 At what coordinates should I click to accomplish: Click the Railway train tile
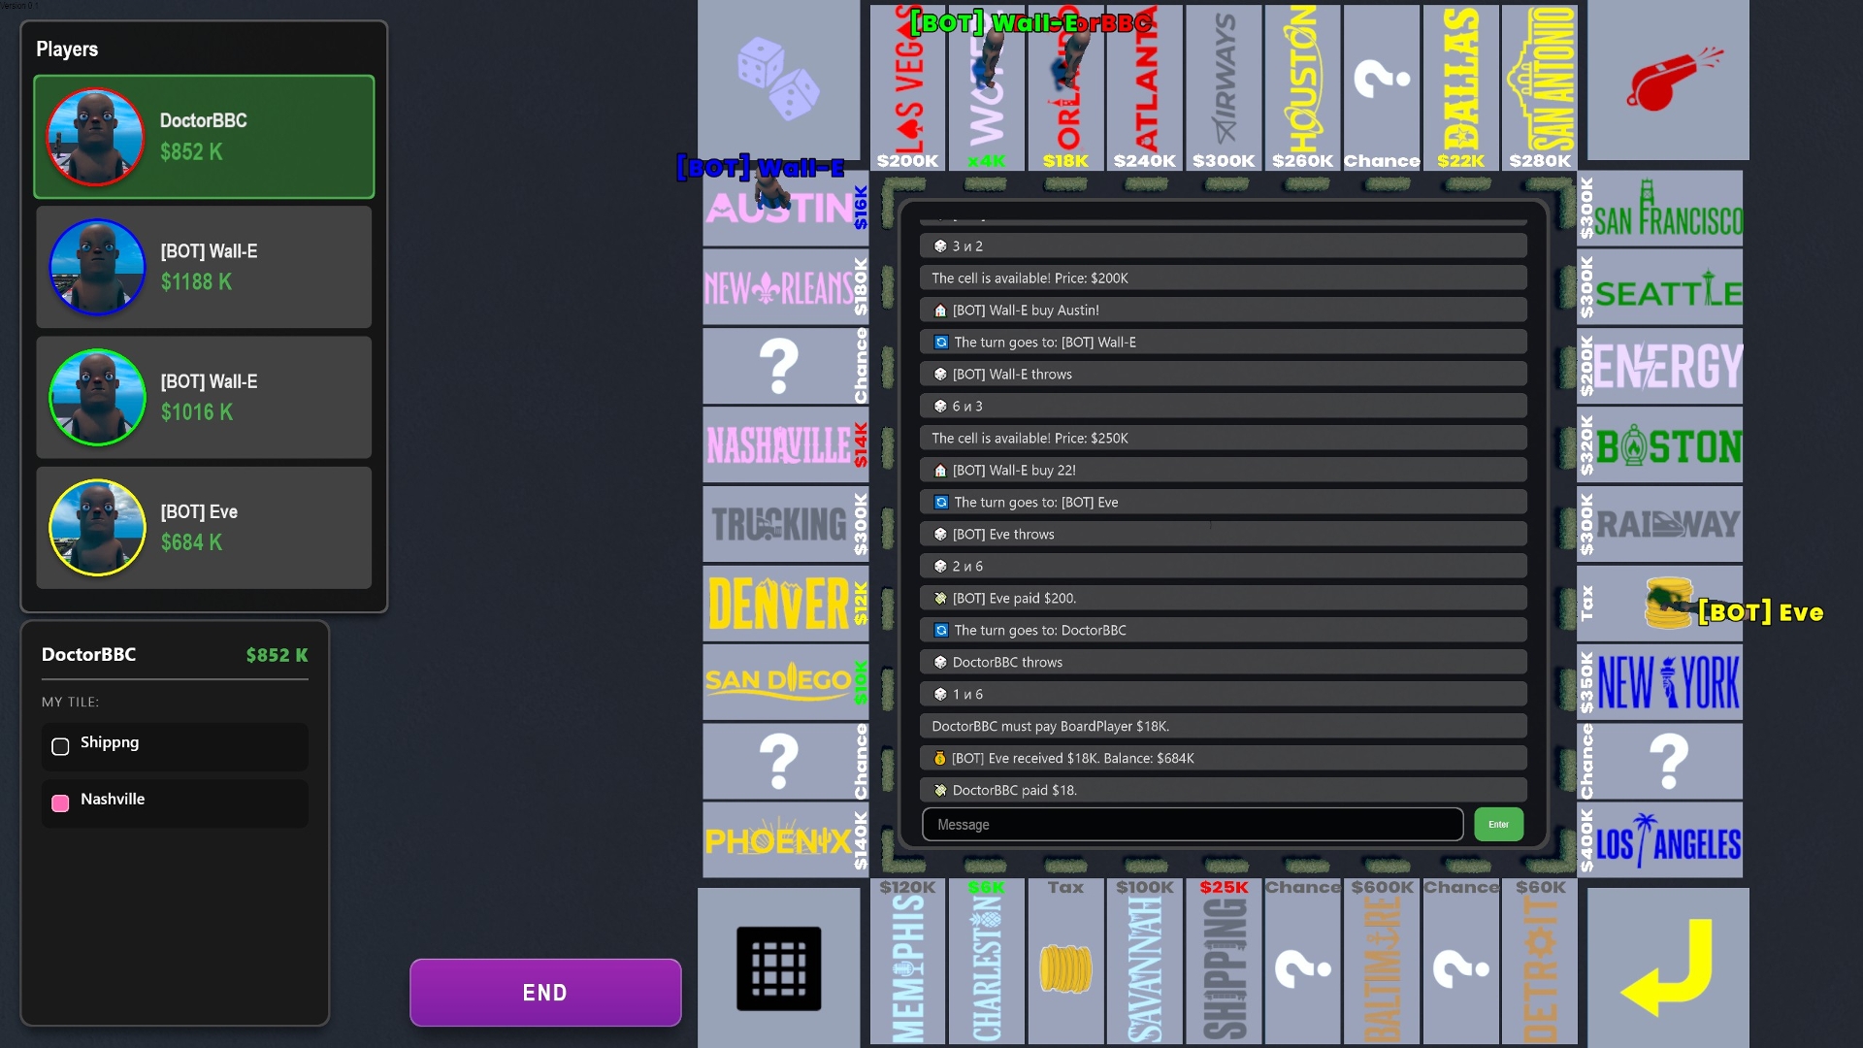pos(1665,525)
